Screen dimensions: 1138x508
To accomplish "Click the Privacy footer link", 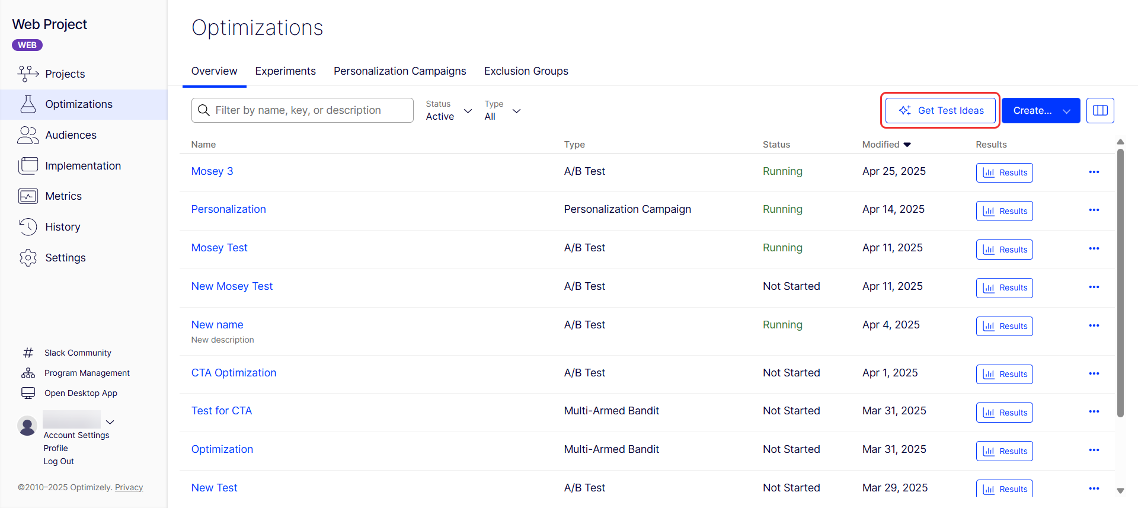I will pos(129,487).
